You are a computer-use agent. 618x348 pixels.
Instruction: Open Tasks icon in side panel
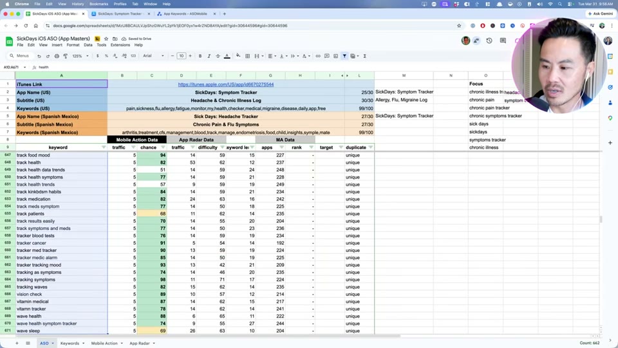click(x=610, y=87)
